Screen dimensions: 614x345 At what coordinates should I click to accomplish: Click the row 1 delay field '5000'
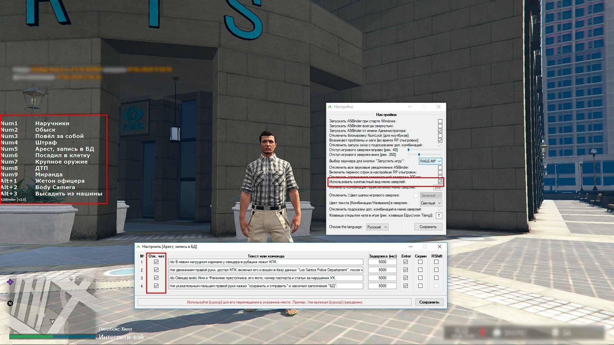pos(382,262)
